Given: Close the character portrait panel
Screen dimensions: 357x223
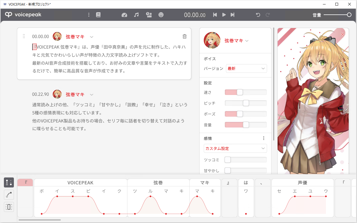Looking at the screenshot, I should pyautogui.click(x=342, y=34).
